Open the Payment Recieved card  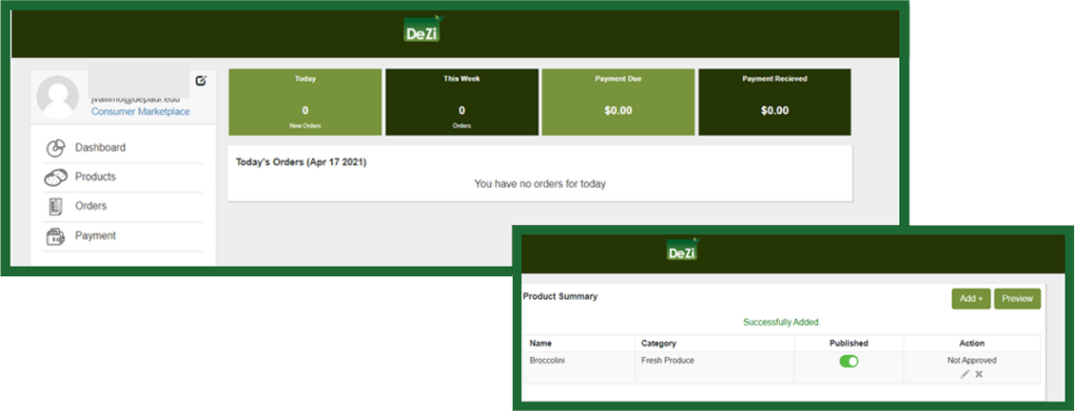(x=774, y=102)
